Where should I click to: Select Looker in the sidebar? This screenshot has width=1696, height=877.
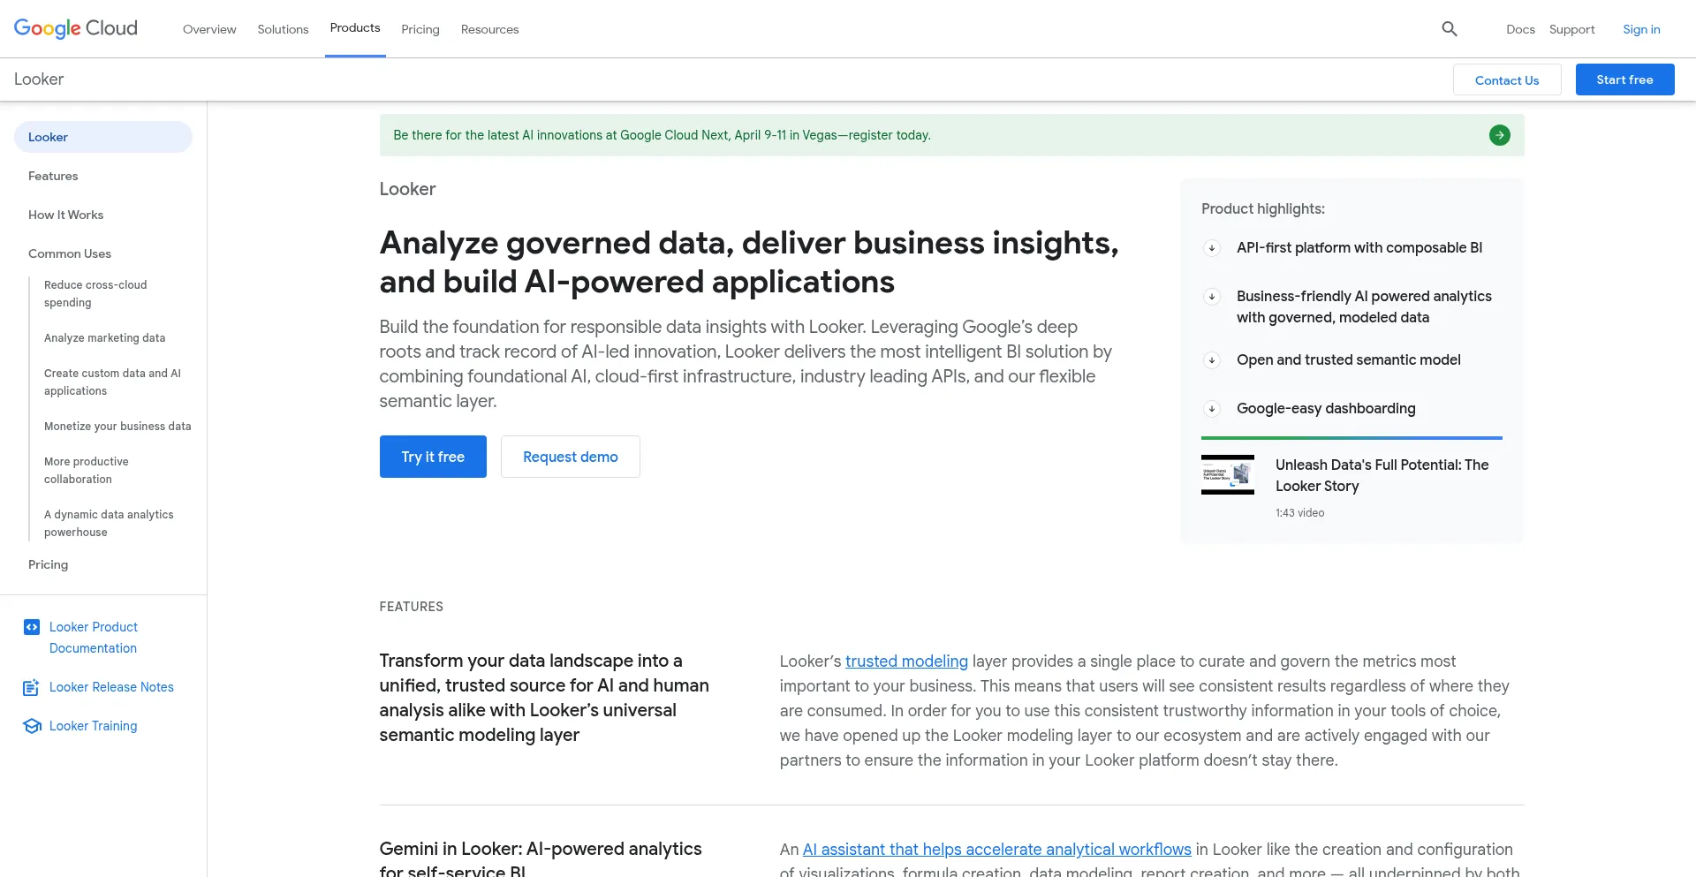coord(103,137)
